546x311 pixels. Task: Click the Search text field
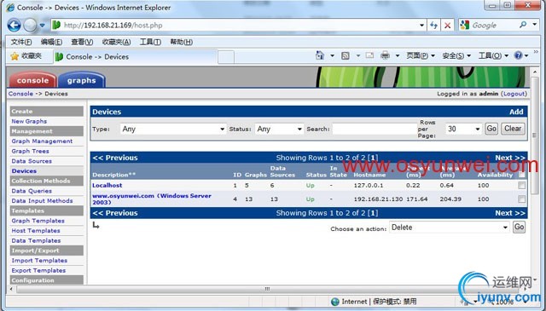(x=375, y=129)
